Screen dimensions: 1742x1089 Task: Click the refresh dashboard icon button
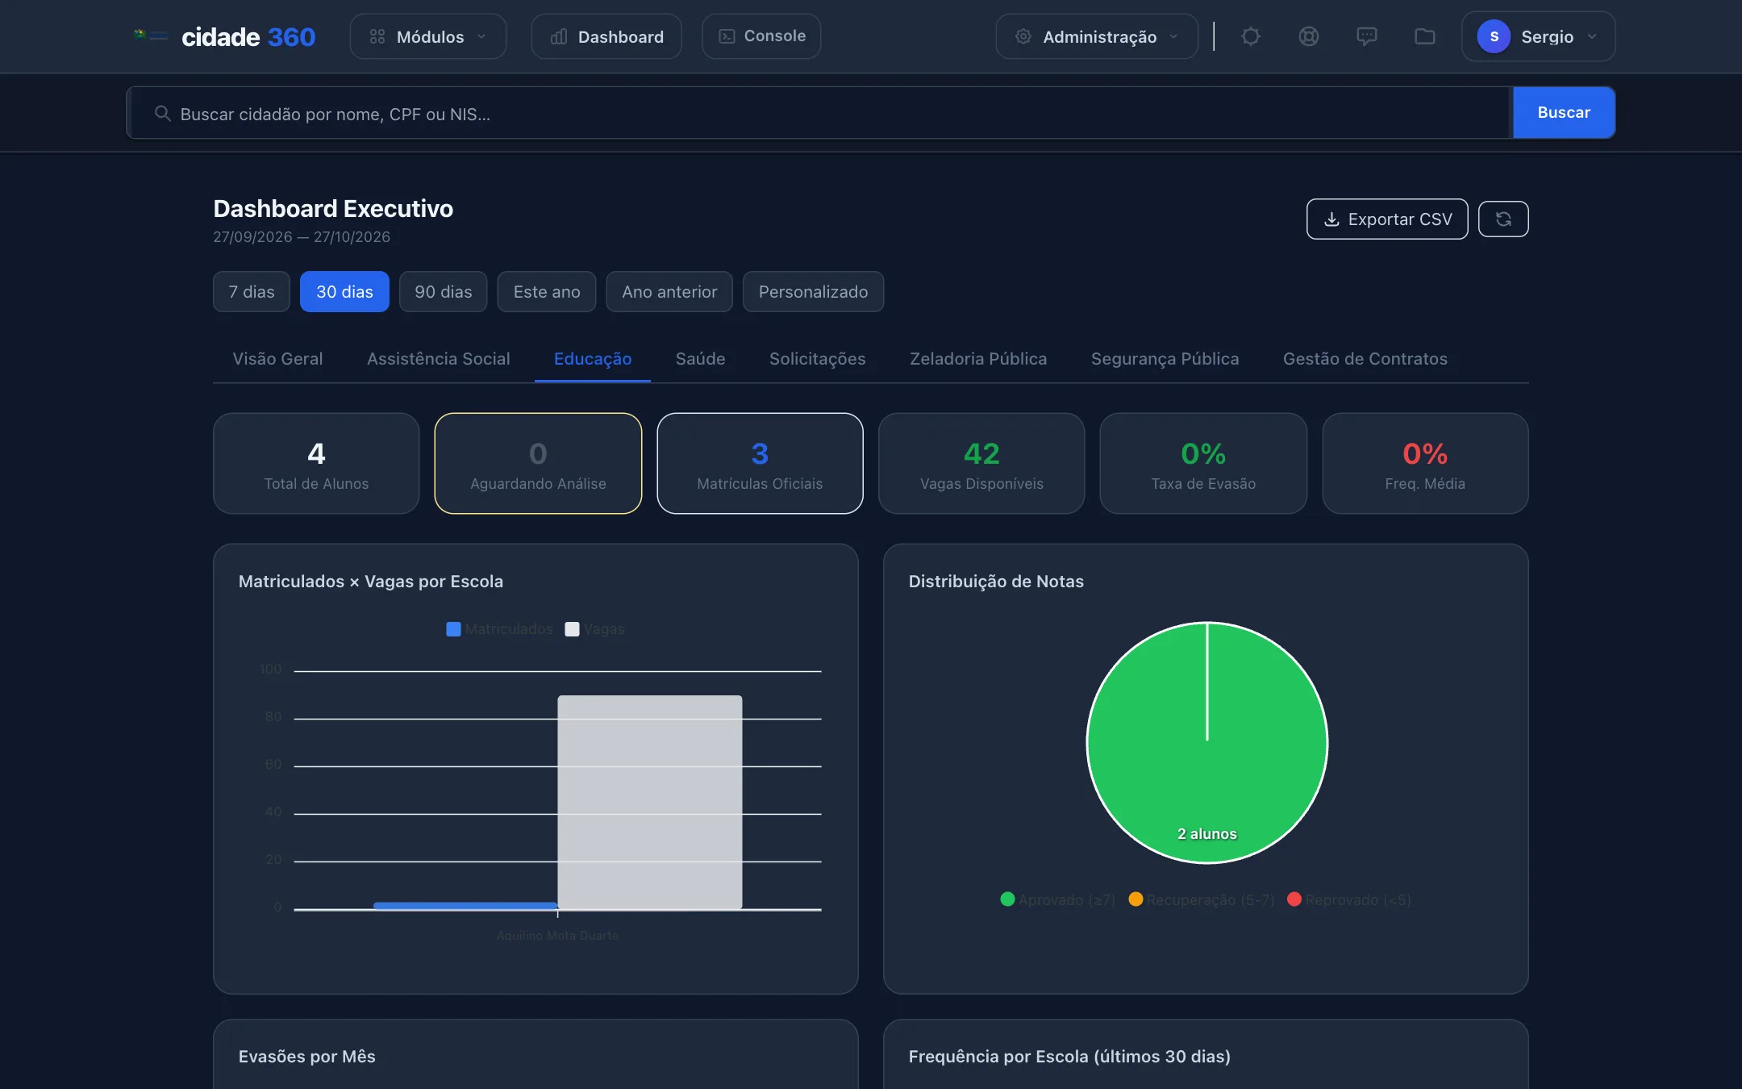1503,219
